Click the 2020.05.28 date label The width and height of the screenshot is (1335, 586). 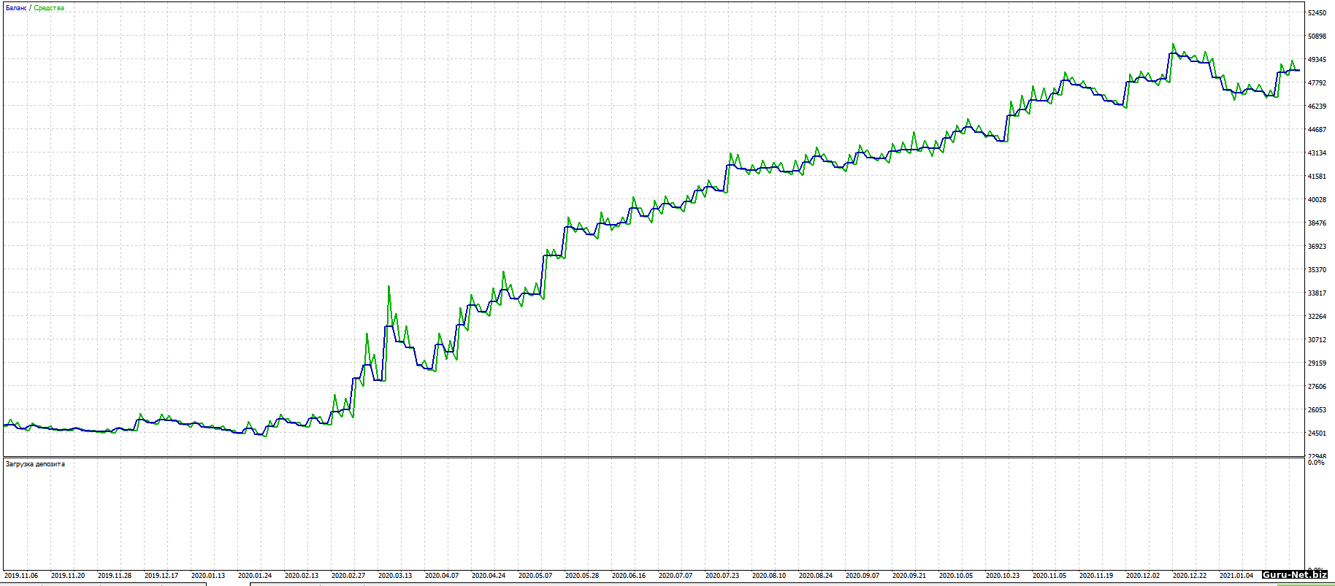(582, 576)
